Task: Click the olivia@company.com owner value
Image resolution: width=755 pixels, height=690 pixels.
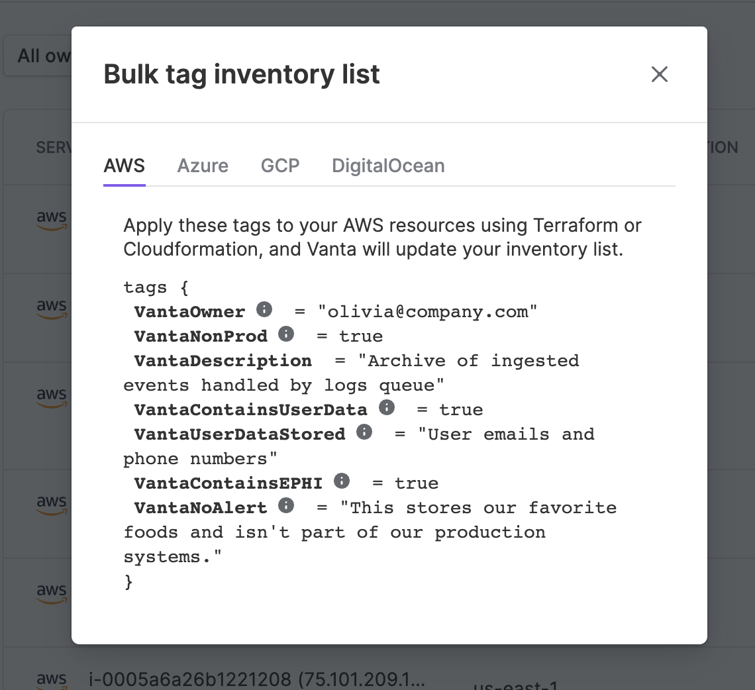Action: [427, 312]
